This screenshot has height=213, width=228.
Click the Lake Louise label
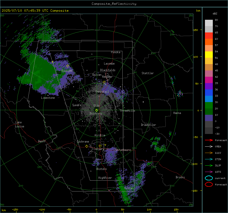point(20,124)
